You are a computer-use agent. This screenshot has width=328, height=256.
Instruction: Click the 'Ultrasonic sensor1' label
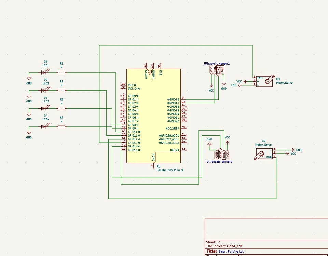click(x=217, y=64)
